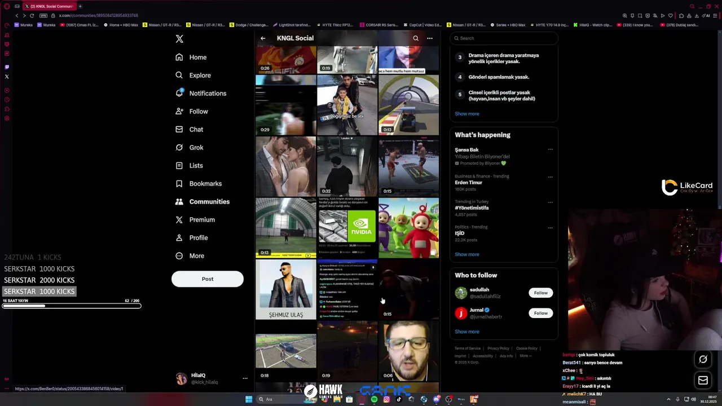This screenshot has height=406, width=722.
Task: Open Explore from the sidebar
Action: tap(193, 75)
